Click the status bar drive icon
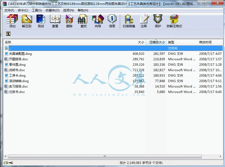 [6, 163]
